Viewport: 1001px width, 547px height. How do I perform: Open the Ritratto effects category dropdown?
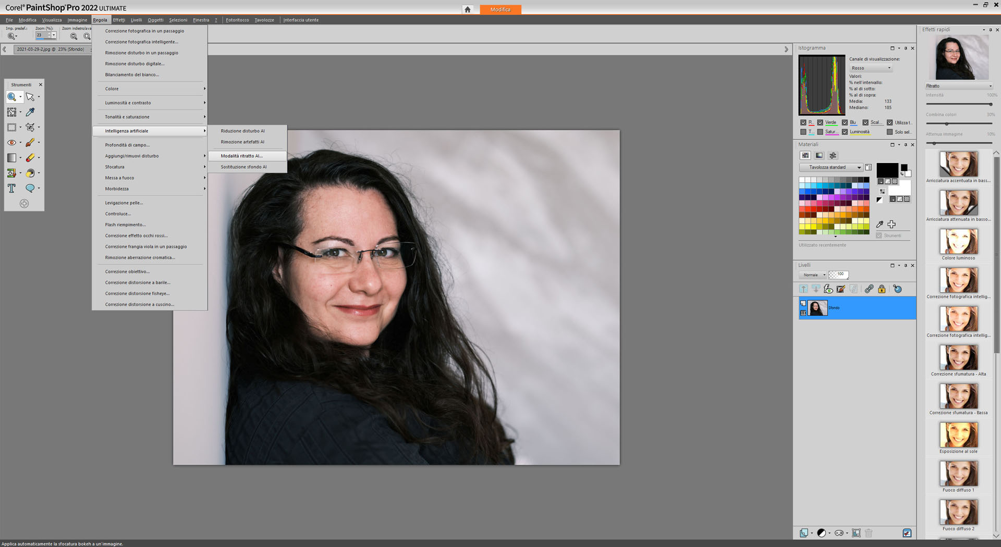click(x=958, y=86)
